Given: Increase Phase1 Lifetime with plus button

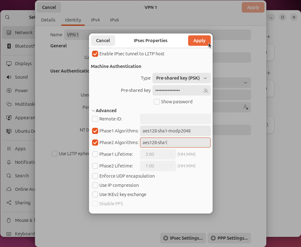Looking at the screenshot, I should point(171,154).
